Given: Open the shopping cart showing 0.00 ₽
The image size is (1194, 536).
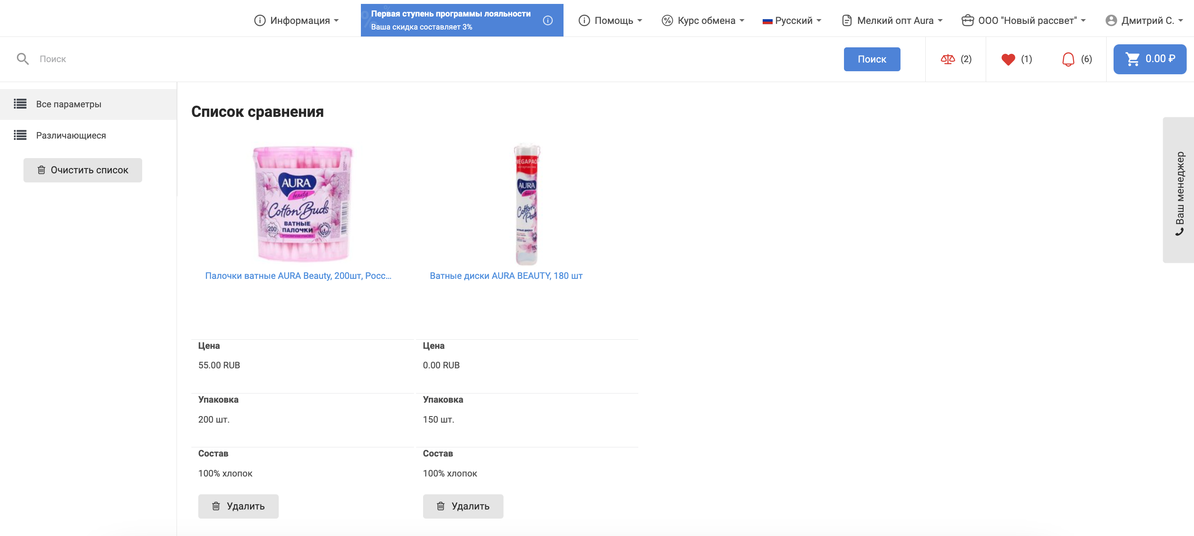Looking at the screenshot, I should (1150, 59).
